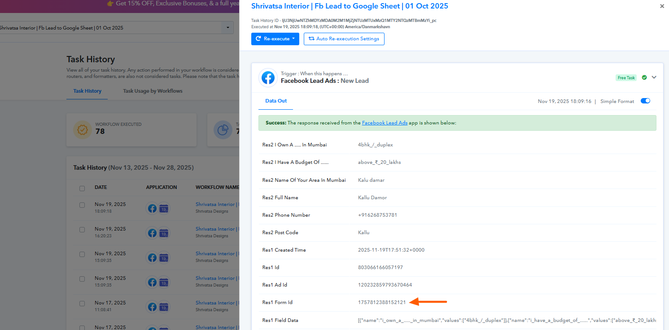Collapse the Facebook Lead Ads trigger section
The height and width of the screenshot is (330, 669).
click(654, 77)
